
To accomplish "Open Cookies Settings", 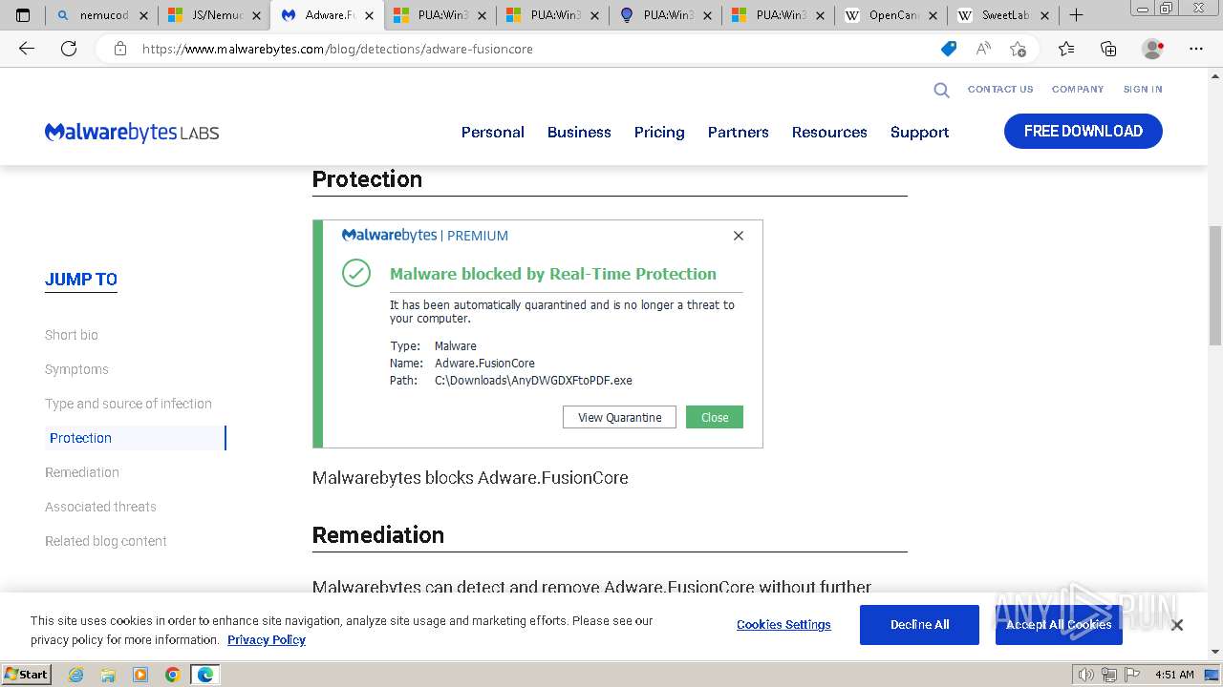I will click(x=783, y=625).
